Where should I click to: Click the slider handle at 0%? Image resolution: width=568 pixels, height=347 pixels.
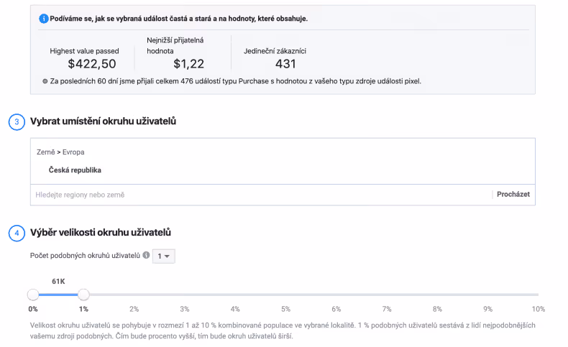click(x=33, y=294)
